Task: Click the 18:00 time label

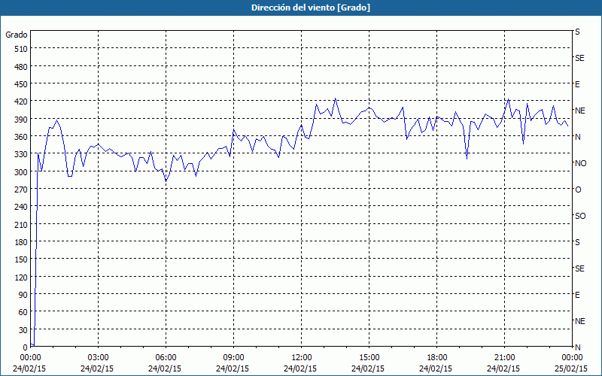Action: pos(437,358)
